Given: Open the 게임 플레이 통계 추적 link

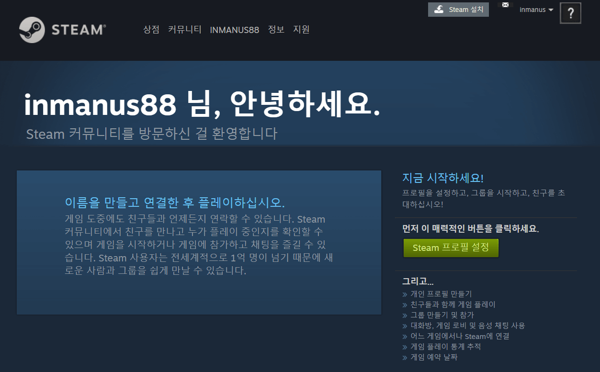Looking at the screenshot, I should click(x=445, y=347).
